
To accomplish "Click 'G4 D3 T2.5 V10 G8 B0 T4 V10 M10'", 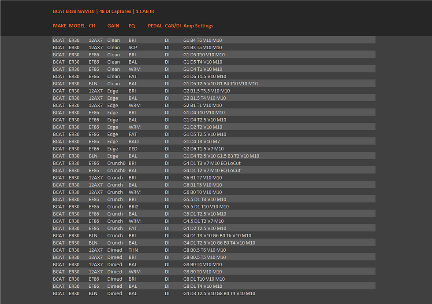I will click(x=220, y=294).
